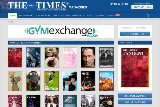160x107 pixels.
Task: Click the NEW ISSUE heading
Action: (x=126, y=43)
